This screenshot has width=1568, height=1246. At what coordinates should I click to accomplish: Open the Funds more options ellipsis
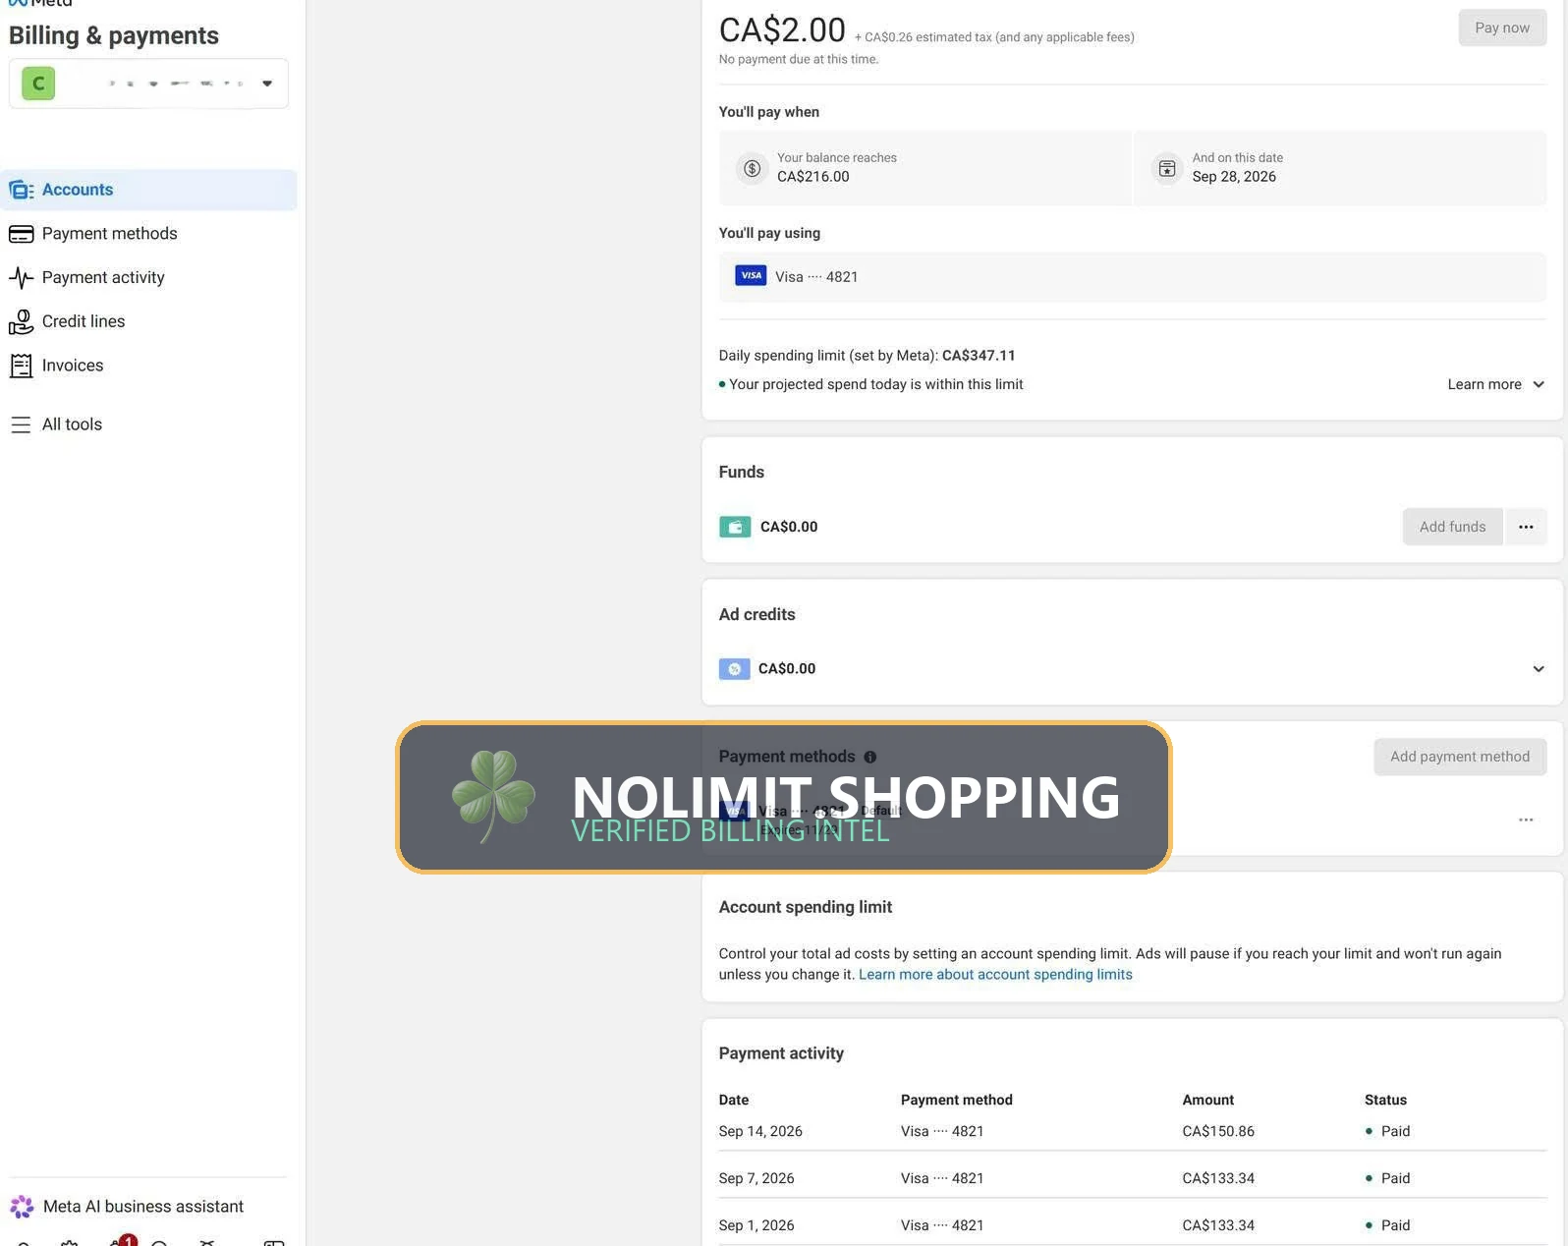tap(1526, 527)
